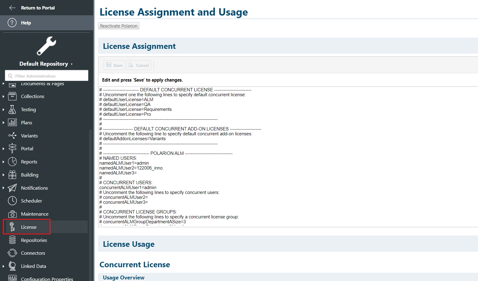The width and height of the screenshot is (478, 281).
Task: Click the Maintenance toolkit icon
Action: point(12,214)
